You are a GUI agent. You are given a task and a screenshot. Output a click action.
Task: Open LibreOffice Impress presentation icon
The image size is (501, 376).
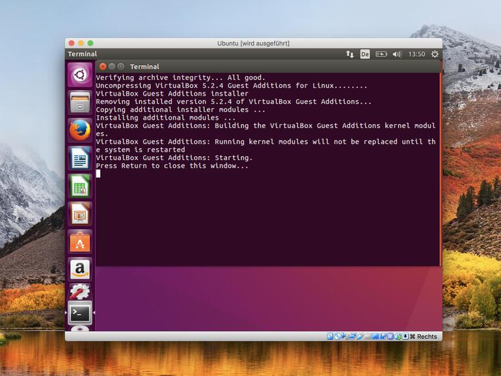pyautogui.click(x=80, y=213)
